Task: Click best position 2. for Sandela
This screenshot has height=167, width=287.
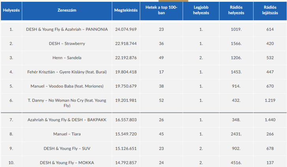Action: click(201, 58)
